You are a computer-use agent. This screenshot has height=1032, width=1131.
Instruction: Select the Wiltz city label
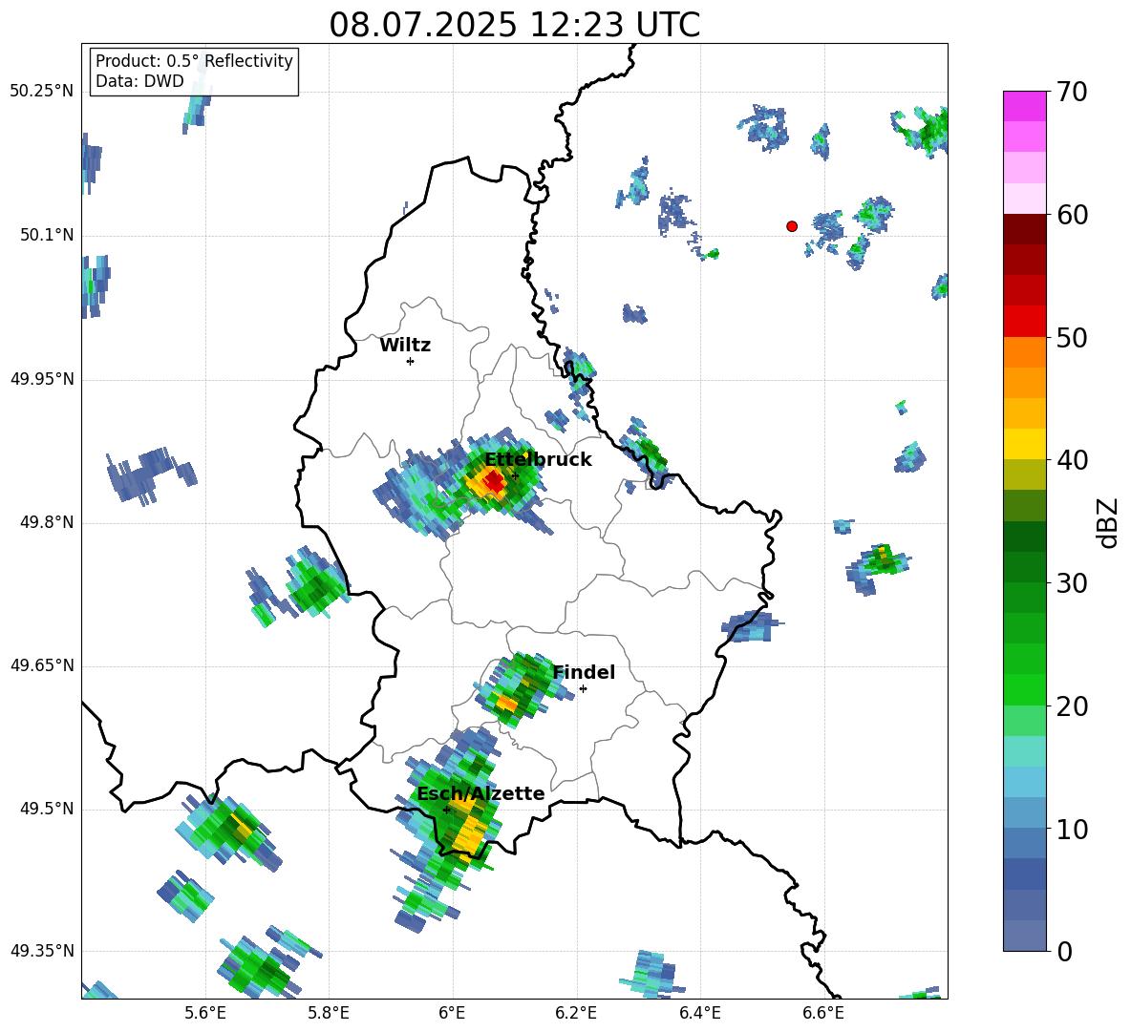(x=405, y=346)
